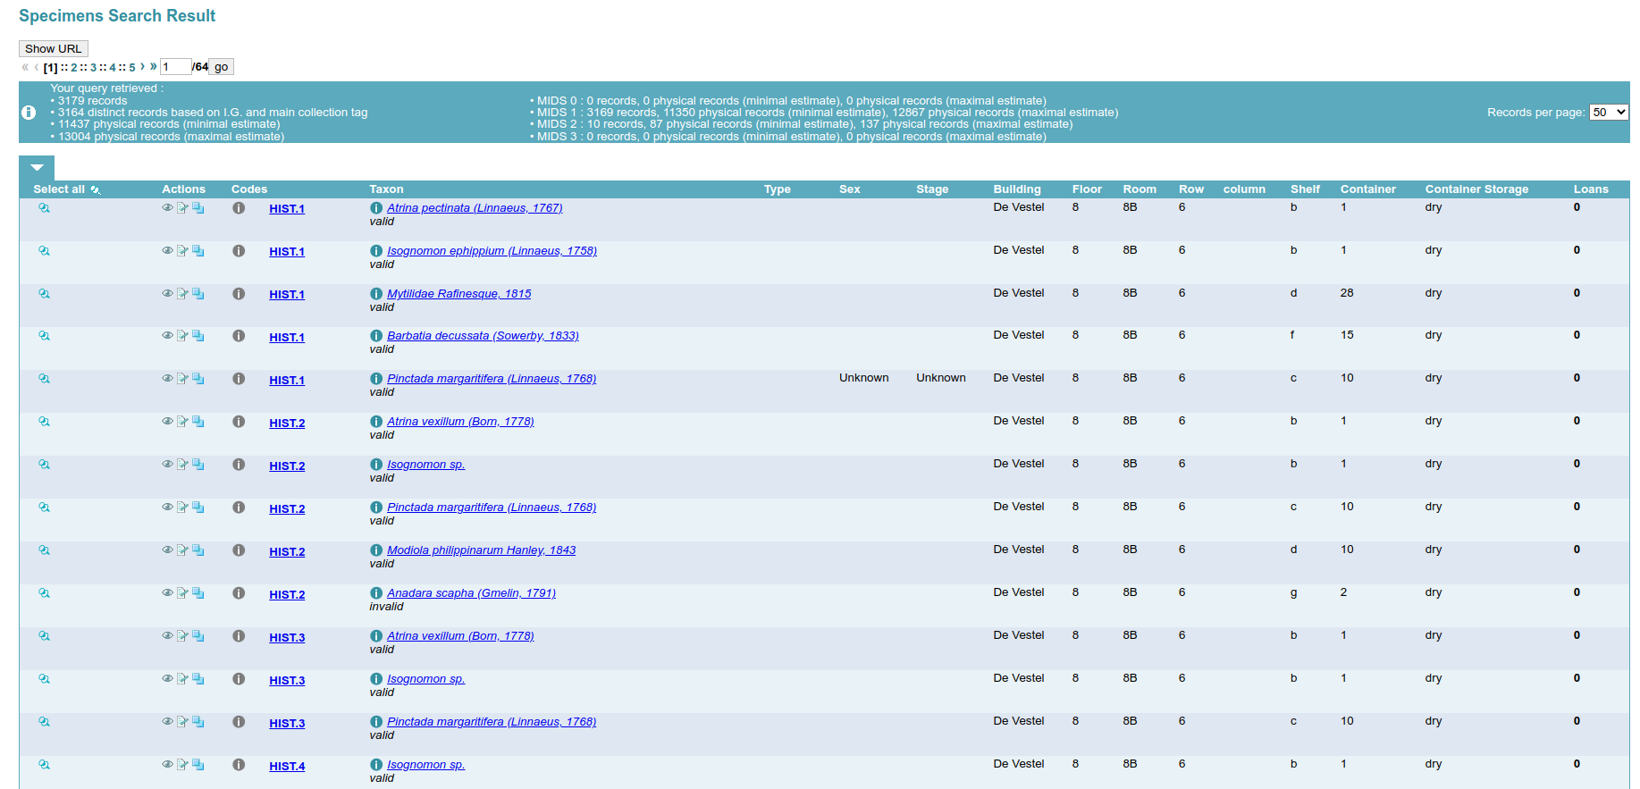Click the edit icon in the Modiola philippinarum row
The height and width of the screenshot is (789, 1640).
click(182, 550)
